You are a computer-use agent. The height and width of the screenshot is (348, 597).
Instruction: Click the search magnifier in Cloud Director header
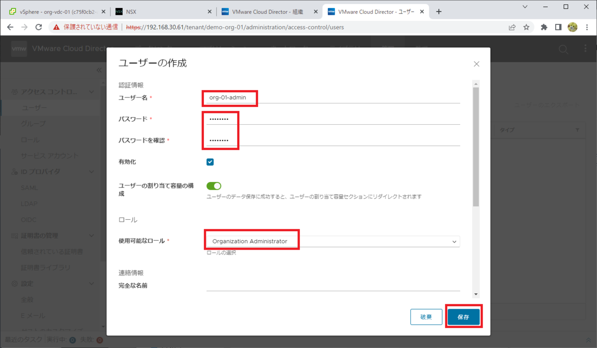(x=563, y=49)
